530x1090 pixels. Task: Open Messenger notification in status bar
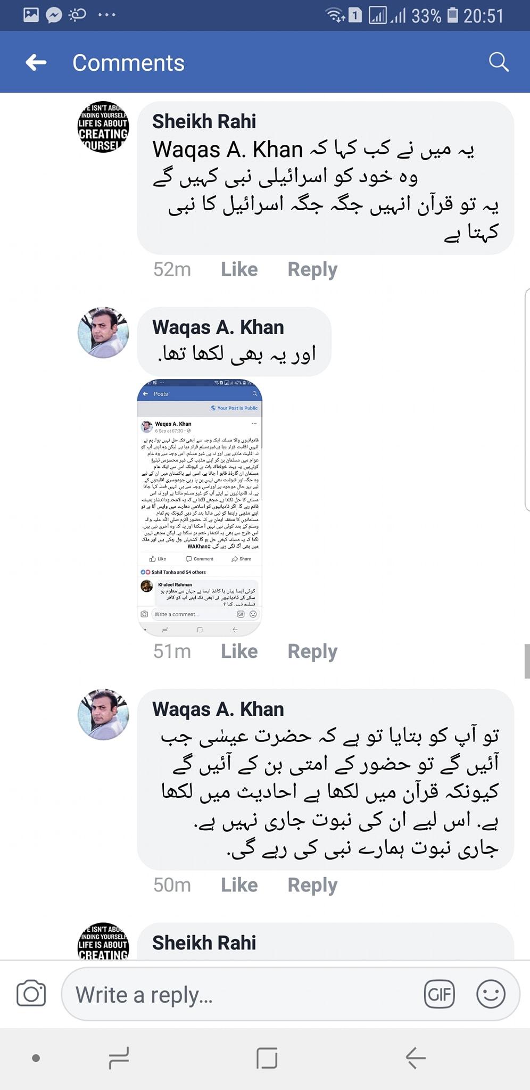54,15
